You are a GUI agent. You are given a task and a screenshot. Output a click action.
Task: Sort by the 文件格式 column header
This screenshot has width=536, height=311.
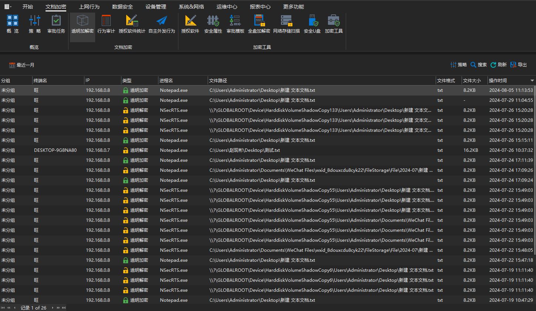coord(449,80)
